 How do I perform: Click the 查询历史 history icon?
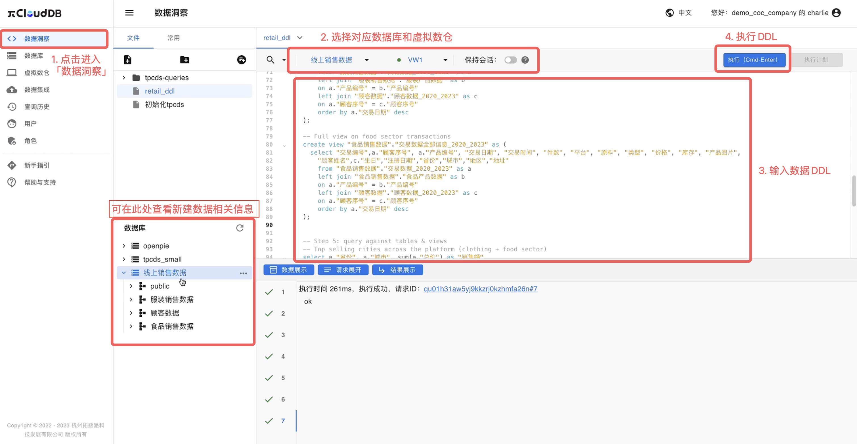pyautogui.click(x=12, y=107)
